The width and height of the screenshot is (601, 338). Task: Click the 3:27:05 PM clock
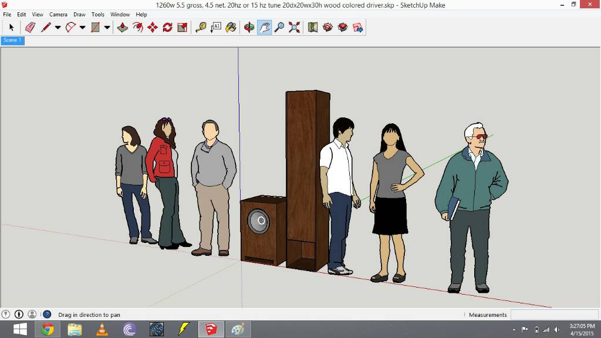pyautogui.click(x=582, y=326)
